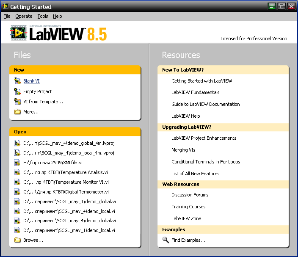Open recent file XMLfile.vi
The width and height of the screenshot is (298, 257).
(x=53, y=163)
